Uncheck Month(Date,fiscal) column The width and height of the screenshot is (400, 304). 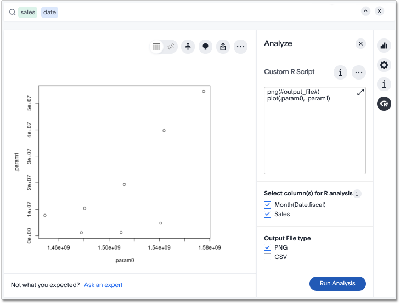click(x=268, y=205)
